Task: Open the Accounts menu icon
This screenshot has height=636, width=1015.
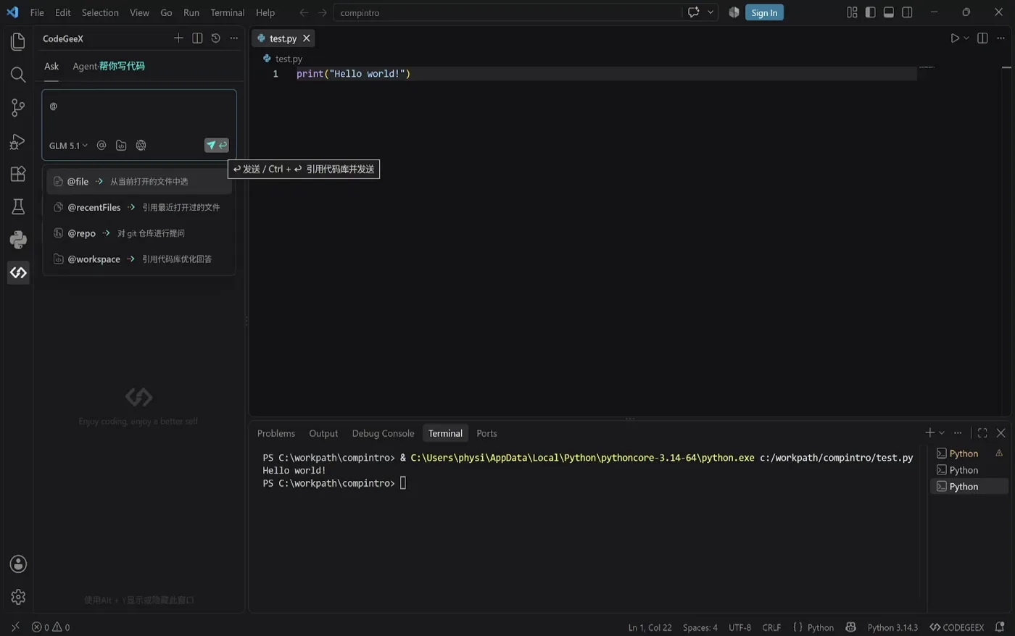Action: point(18,564)
